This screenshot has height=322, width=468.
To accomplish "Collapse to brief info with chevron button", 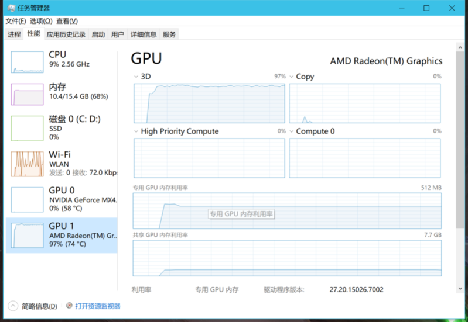I will pyautogui.click(x=13, y=306).
